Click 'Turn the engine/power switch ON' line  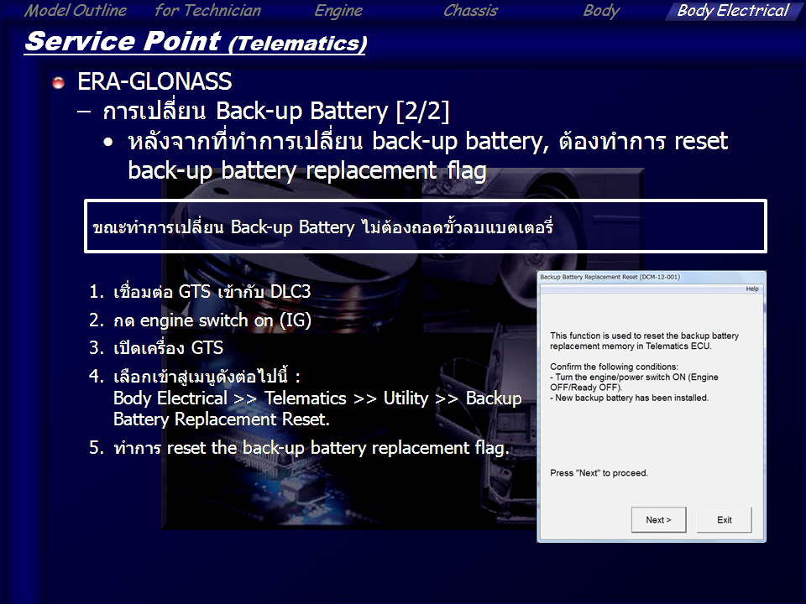(634, 383)
